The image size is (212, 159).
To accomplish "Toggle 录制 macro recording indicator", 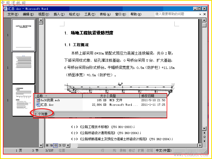I will [x=123, y=151].
